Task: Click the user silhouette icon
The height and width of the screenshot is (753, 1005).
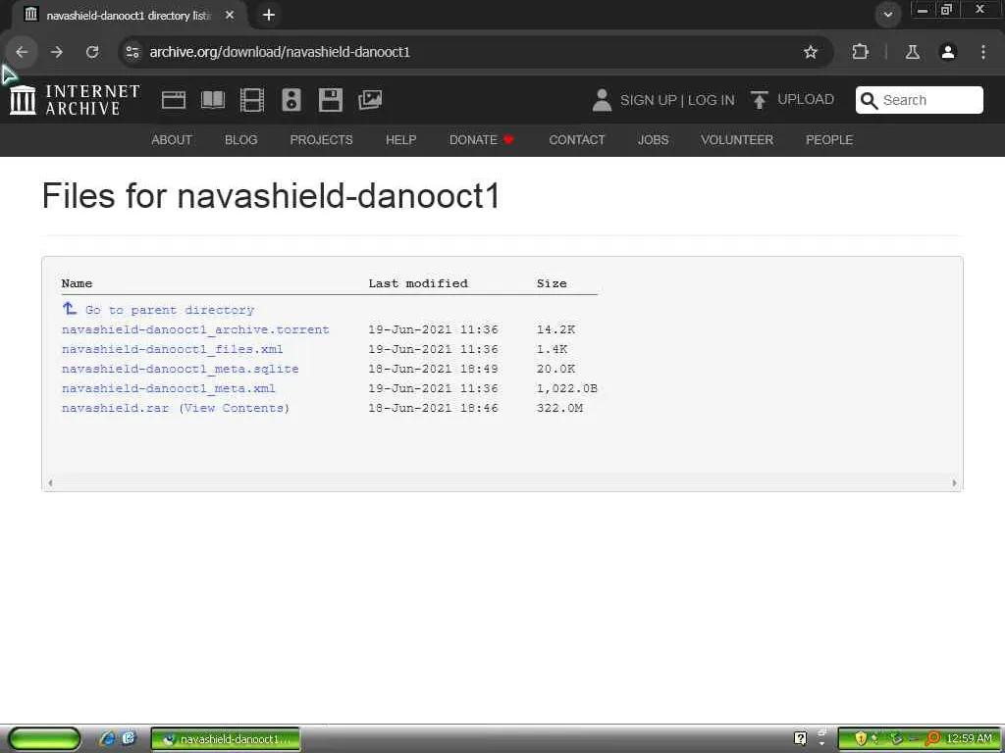Action: tap(602, 101)
